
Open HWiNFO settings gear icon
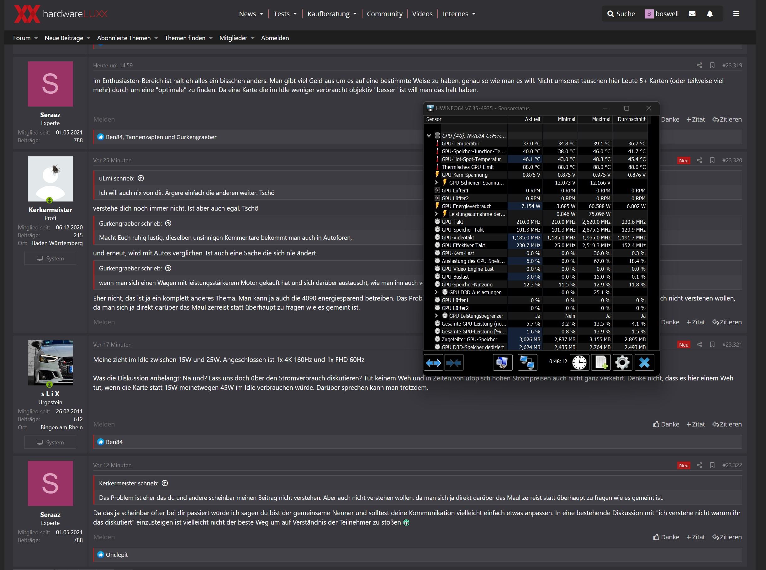pos(622,363)
